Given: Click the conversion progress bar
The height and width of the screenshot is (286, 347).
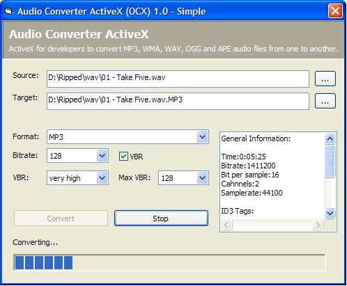Looking at the screenshot, I should (169, 262).
